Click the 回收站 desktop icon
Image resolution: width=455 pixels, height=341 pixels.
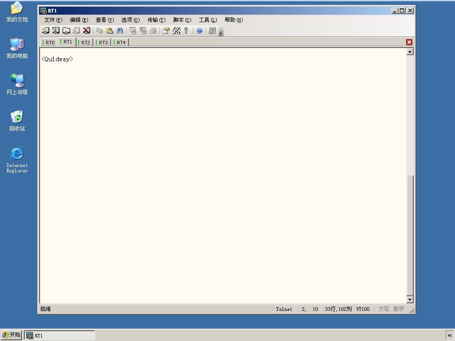(17, 121)
